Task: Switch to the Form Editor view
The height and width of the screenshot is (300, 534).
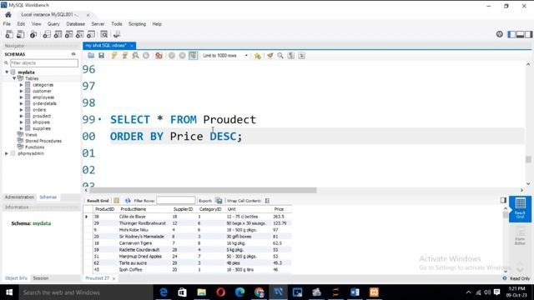Action: click(520, 236)
